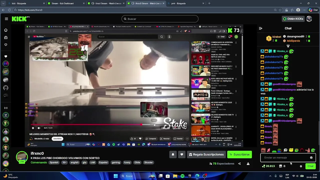Select the Shooter tag
This screenshot has height=180, width=320.
tap(148, 162)
